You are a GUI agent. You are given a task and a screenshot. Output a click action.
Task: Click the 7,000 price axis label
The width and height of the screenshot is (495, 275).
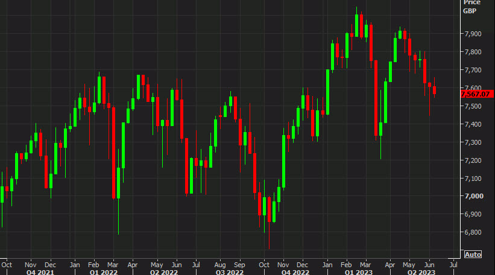tap(474, 196)
